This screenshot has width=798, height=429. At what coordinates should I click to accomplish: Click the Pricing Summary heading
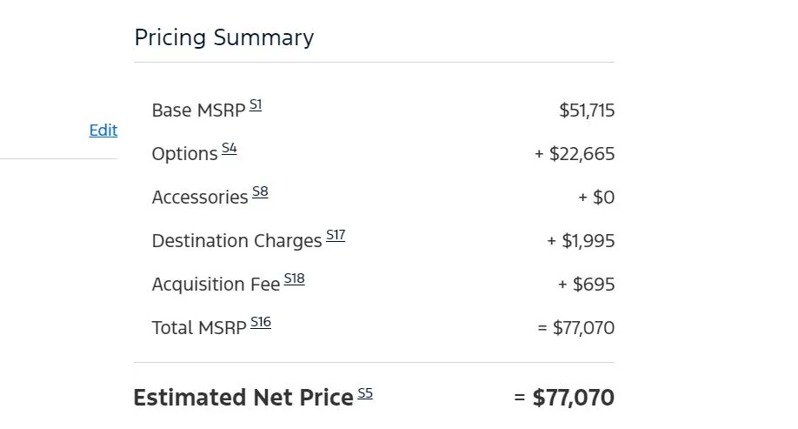coord(223,37)
